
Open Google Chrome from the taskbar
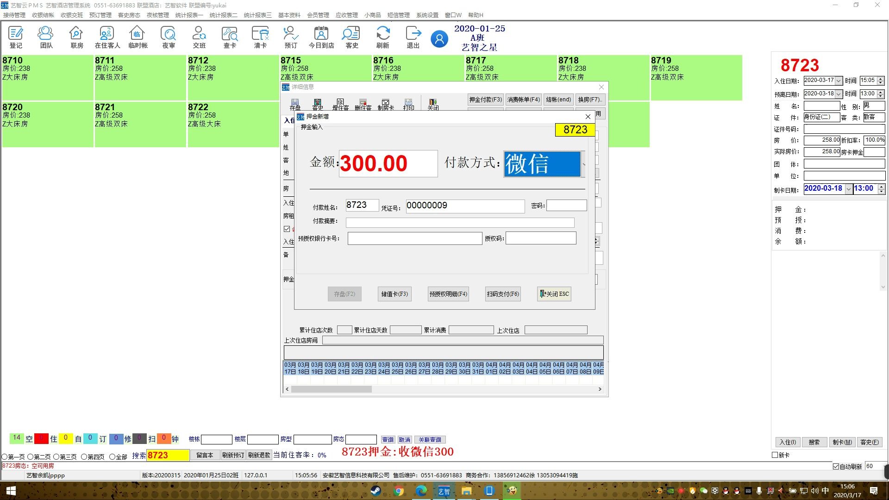point(399,491)
